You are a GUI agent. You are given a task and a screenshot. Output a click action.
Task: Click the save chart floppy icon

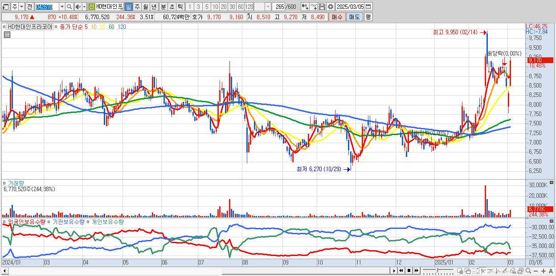coord(322,7)
